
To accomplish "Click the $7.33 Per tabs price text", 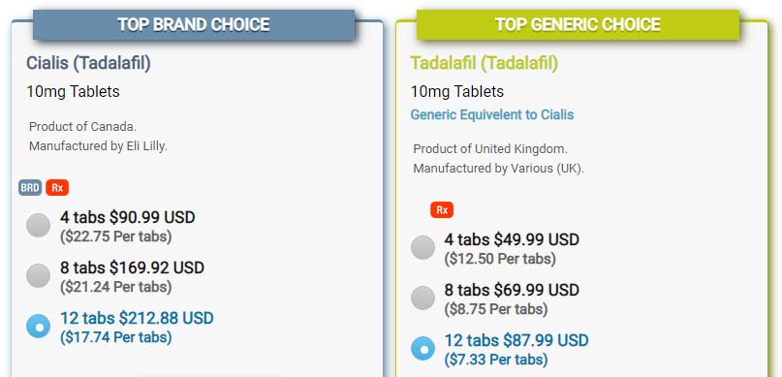I will (496, 359).
